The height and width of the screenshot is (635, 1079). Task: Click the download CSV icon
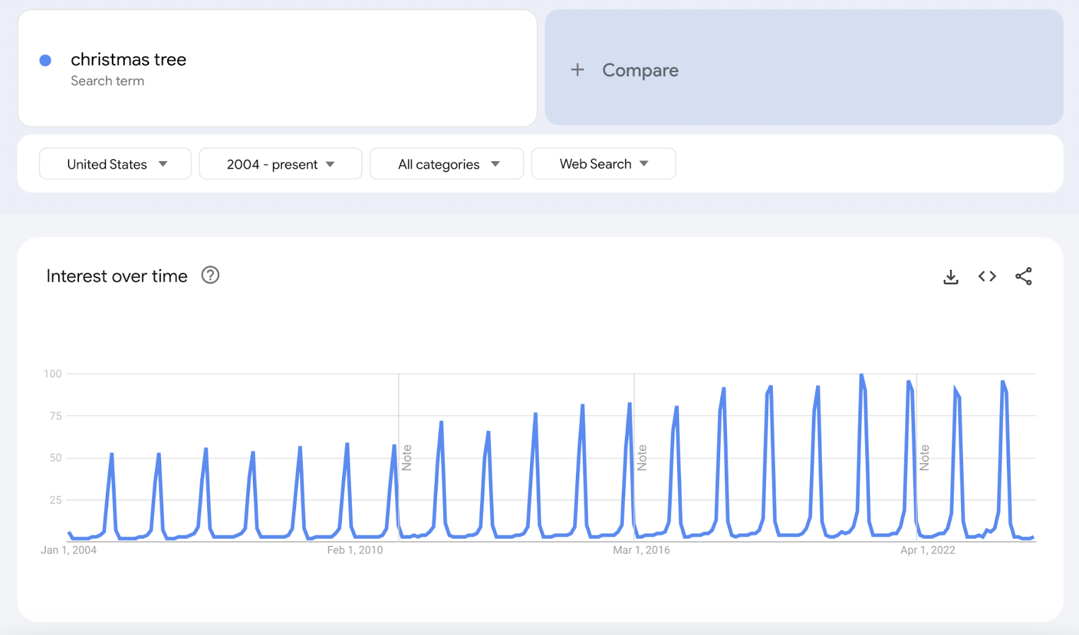(950, 276)
